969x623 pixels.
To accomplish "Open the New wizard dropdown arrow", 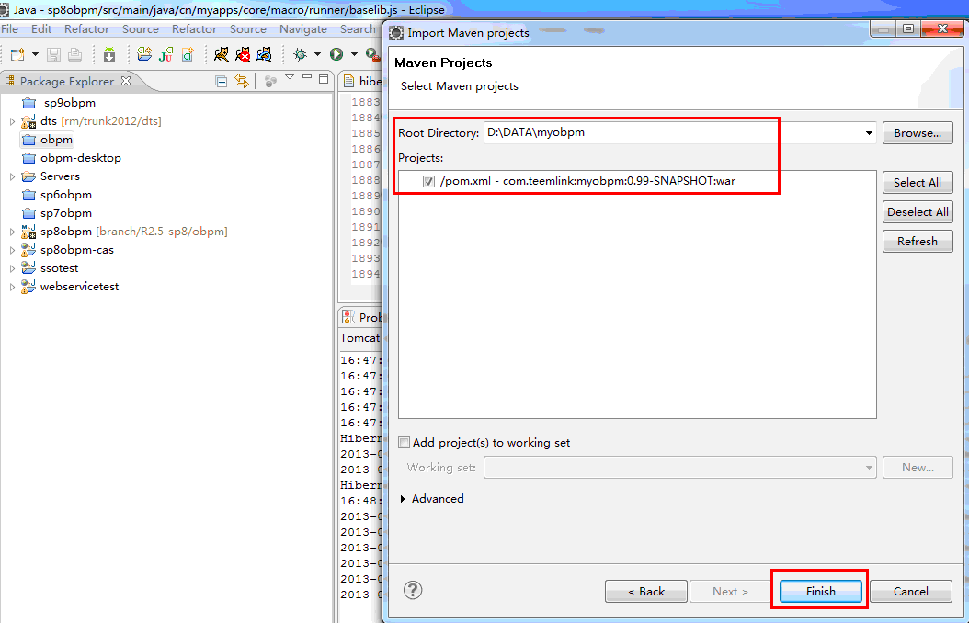I will [35, 54].
